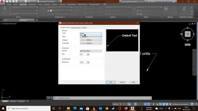Click the Center Mark icon in Centerlines panel
The width and height of the screenshot is (198, 111).
[x=85, y=9]
